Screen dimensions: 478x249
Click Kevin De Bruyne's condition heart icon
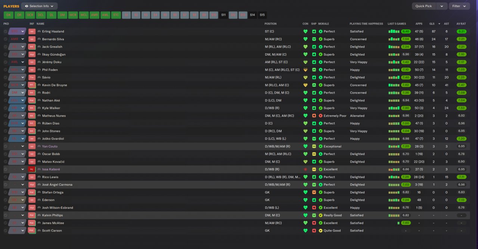(x=305, y=85)
